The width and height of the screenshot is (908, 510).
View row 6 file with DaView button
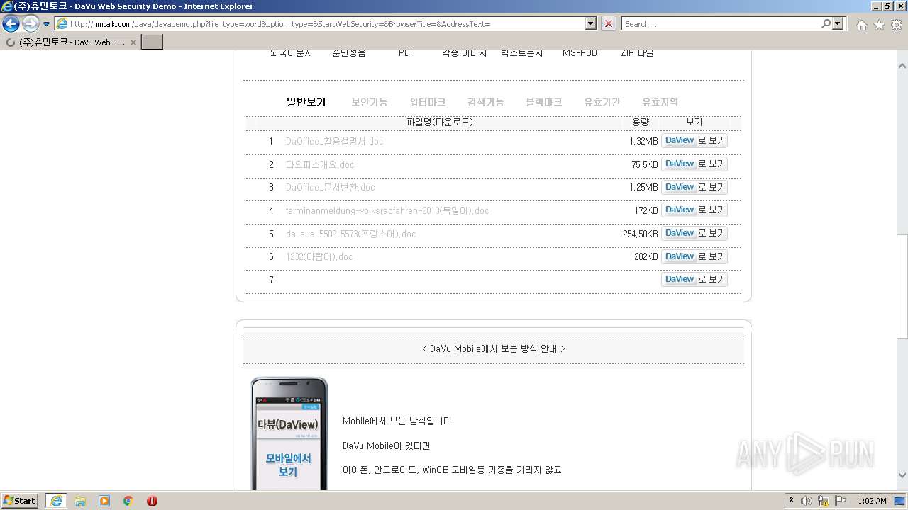[694, 256]
